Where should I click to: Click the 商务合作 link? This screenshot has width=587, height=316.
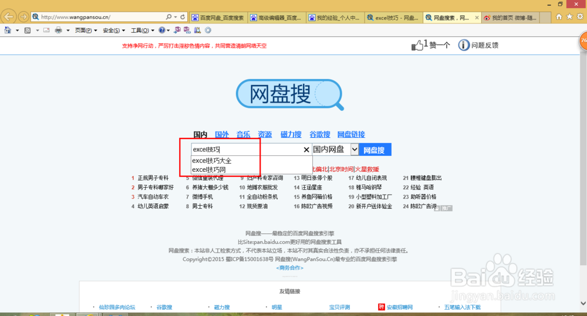tap(290, 268)
